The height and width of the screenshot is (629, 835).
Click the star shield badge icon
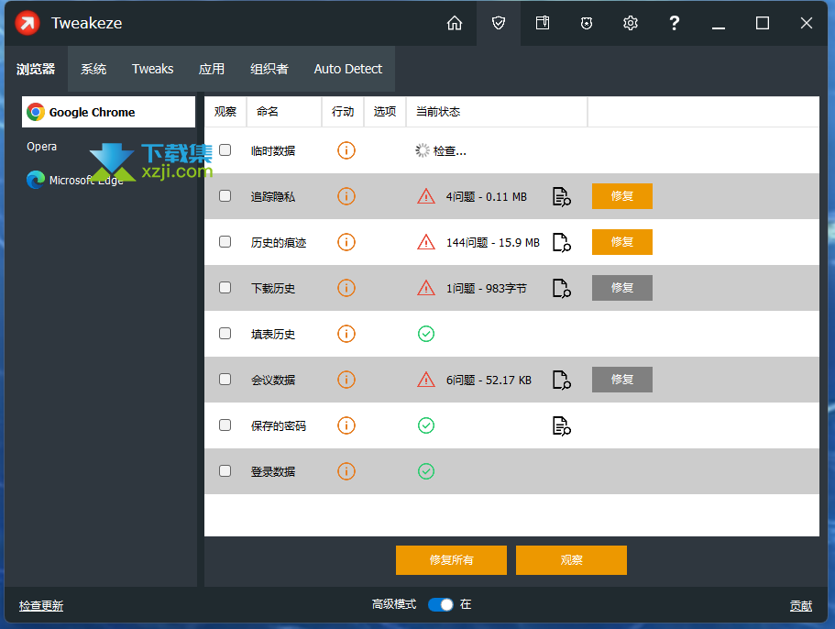click(587, 23)
